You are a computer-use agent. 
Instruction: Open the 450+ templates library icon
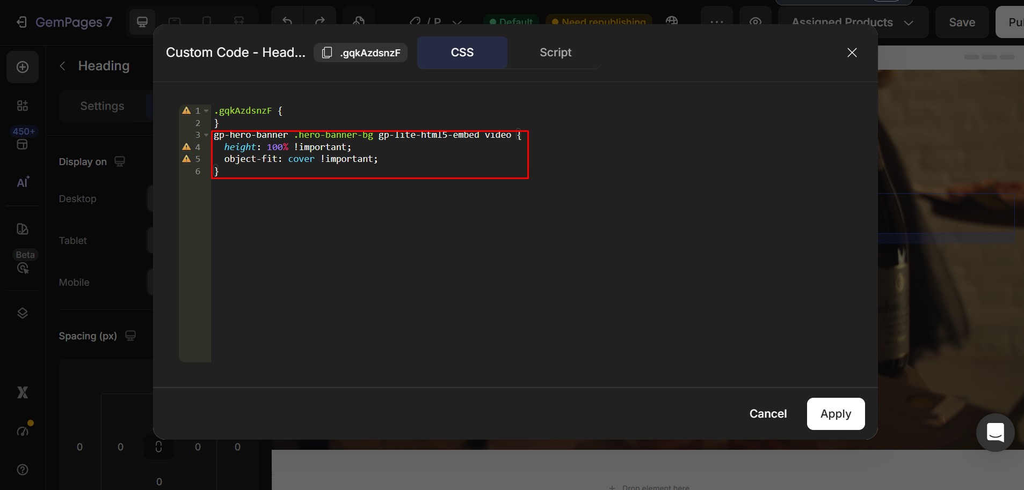pos(23,144)
